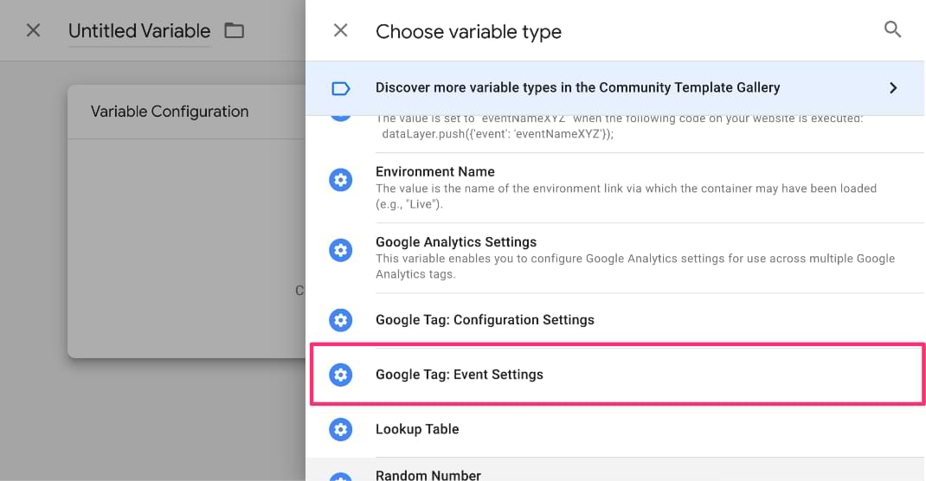Choose Google Analytics Settings variable type
This screenshot has width=926, height=481.
615,258
